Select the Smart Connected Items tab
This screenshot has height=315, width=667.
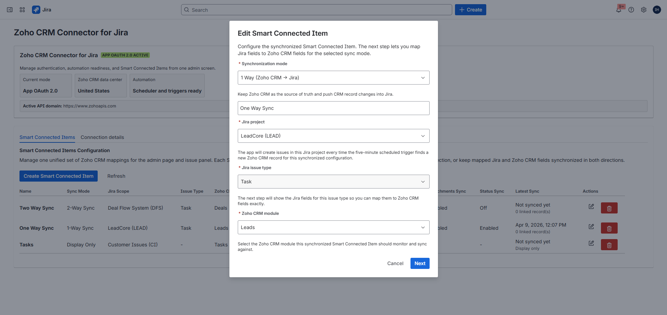click(47, 137)
